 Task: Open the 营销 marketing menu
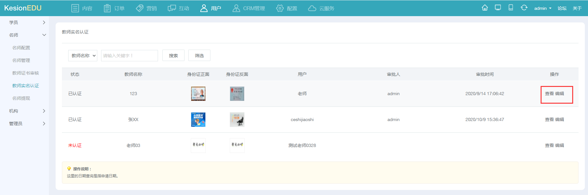(x=146, y=8)
